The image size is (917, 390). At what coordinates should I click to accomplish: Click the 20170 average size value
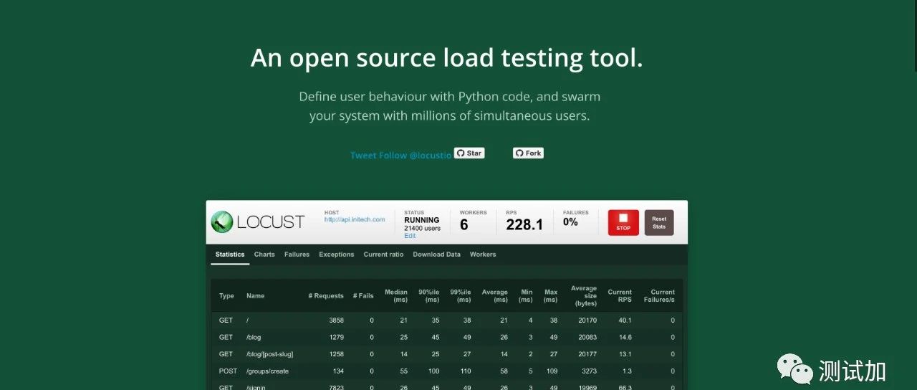coord(587,320)
